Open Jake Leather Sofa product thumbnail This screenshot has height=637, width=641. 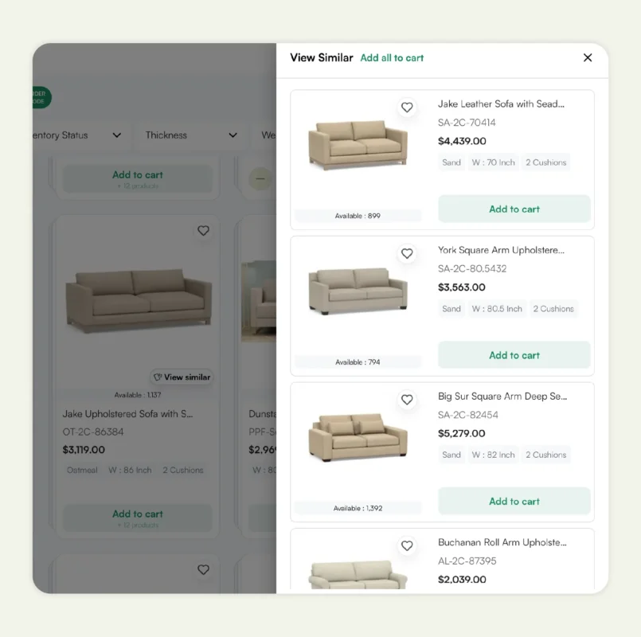358,145
